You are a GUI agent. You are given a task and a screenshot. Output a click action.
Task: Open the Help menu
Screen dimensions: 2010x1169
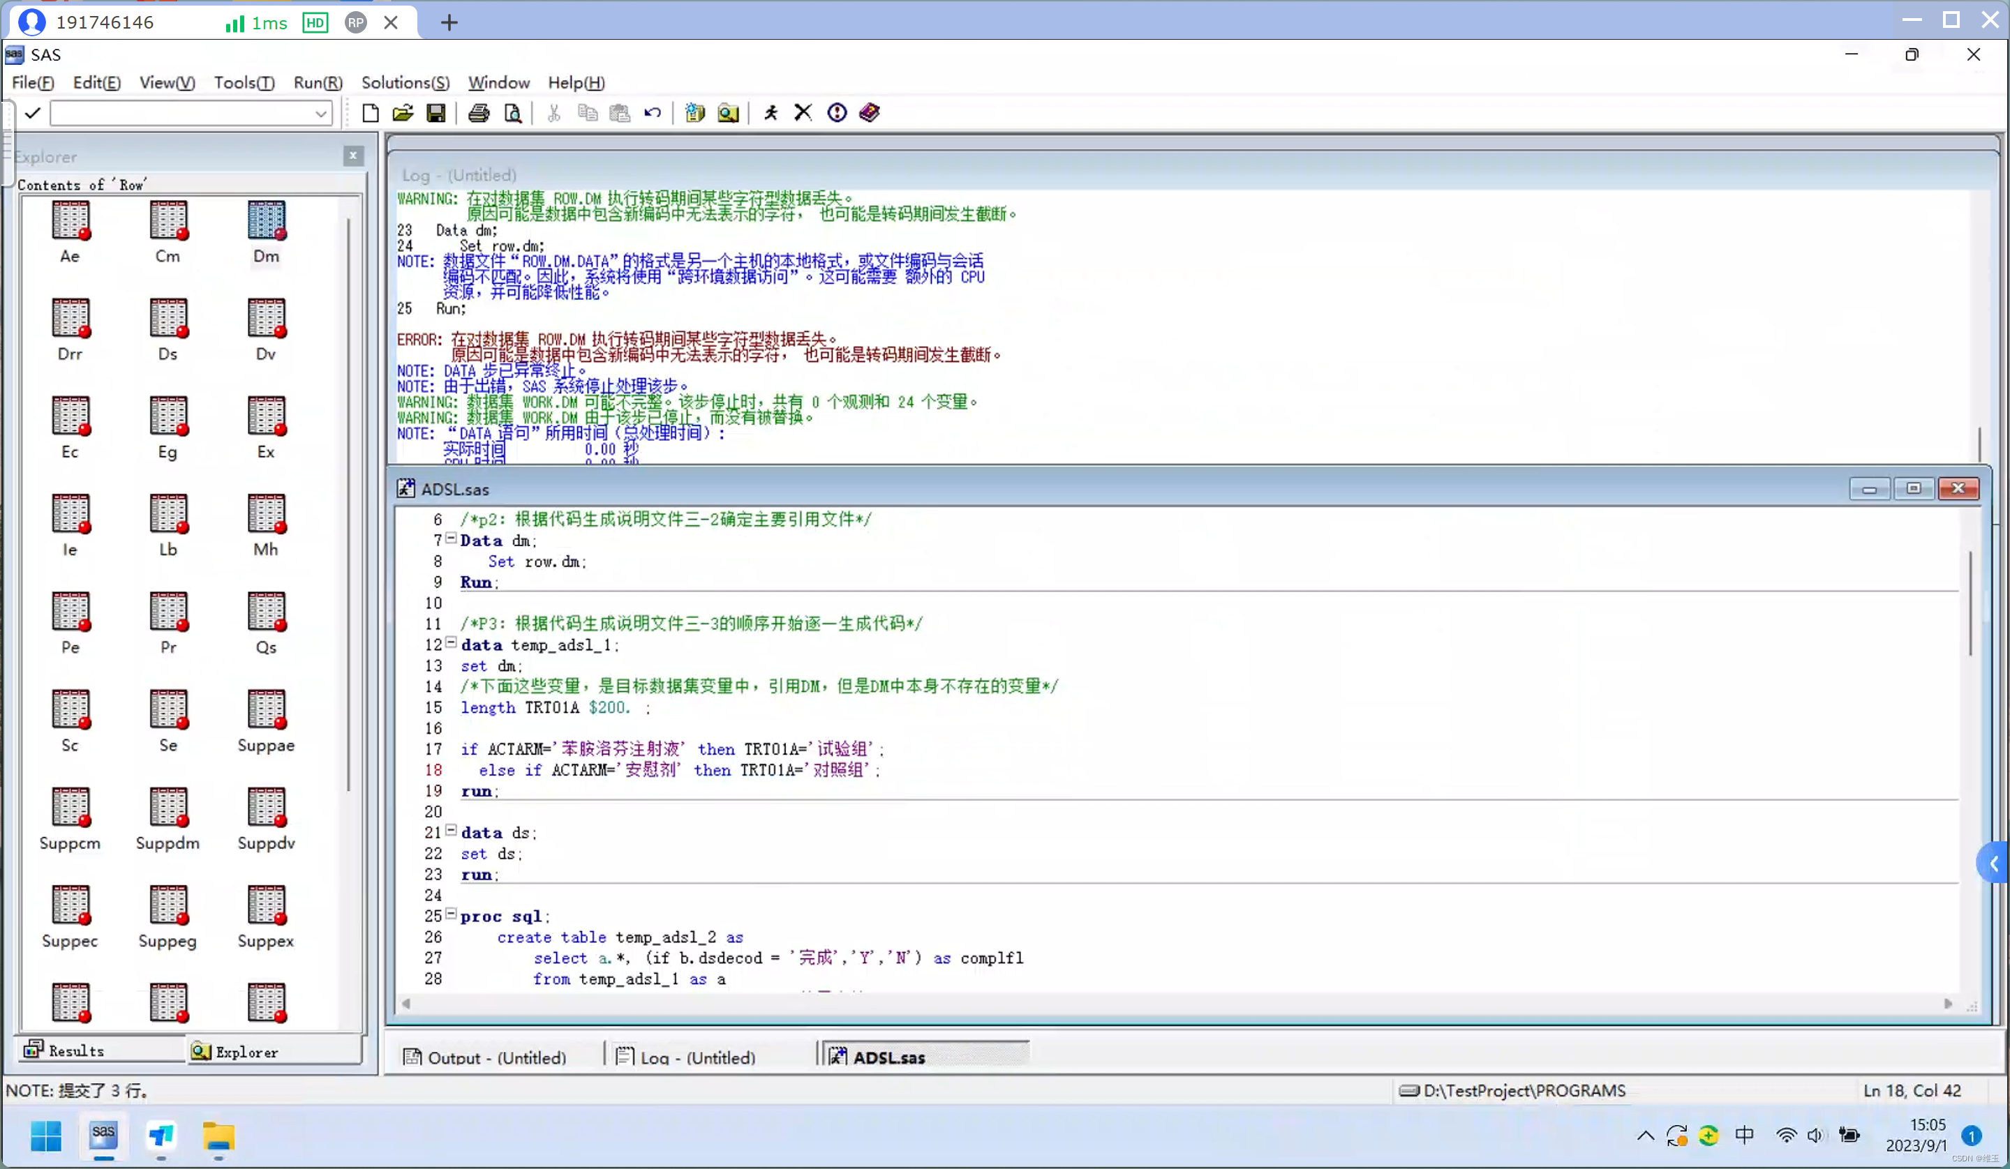point(576,83)
